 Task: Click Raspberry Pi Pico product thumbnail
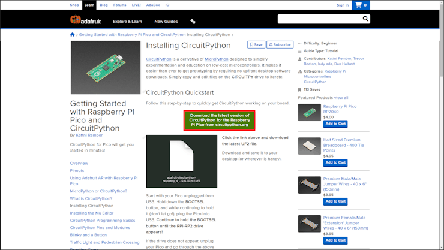click(310, 112)
